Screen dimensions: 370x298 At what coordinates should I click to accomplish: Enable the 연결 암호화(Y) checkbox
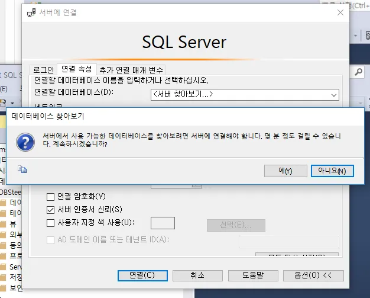(50, 197)
